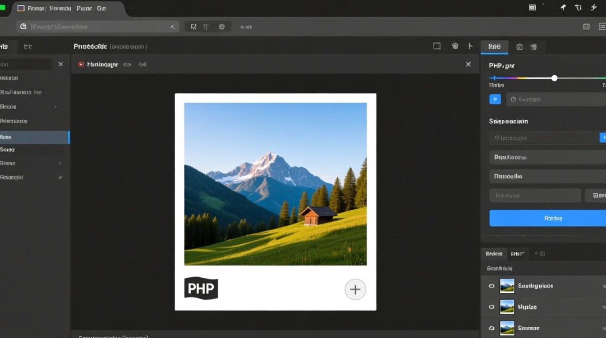Toggle the eye icon on the second layer
Viewport: 606px width, 338px height.
click(x=491, y=307)
